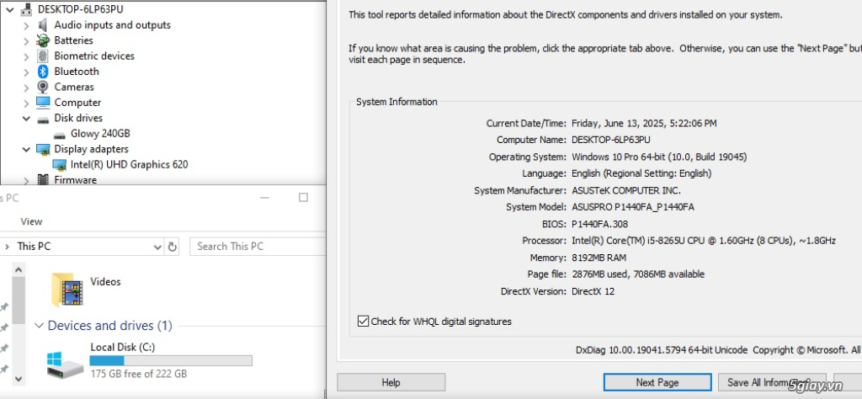Expand Audio inputs and outputs node
This screenshot has width=862, height=399.
pos(26,25)
